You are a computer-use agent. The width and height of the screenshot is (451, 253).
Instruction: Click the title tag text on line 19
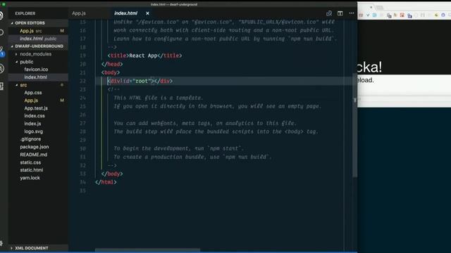tap(144, 56)
